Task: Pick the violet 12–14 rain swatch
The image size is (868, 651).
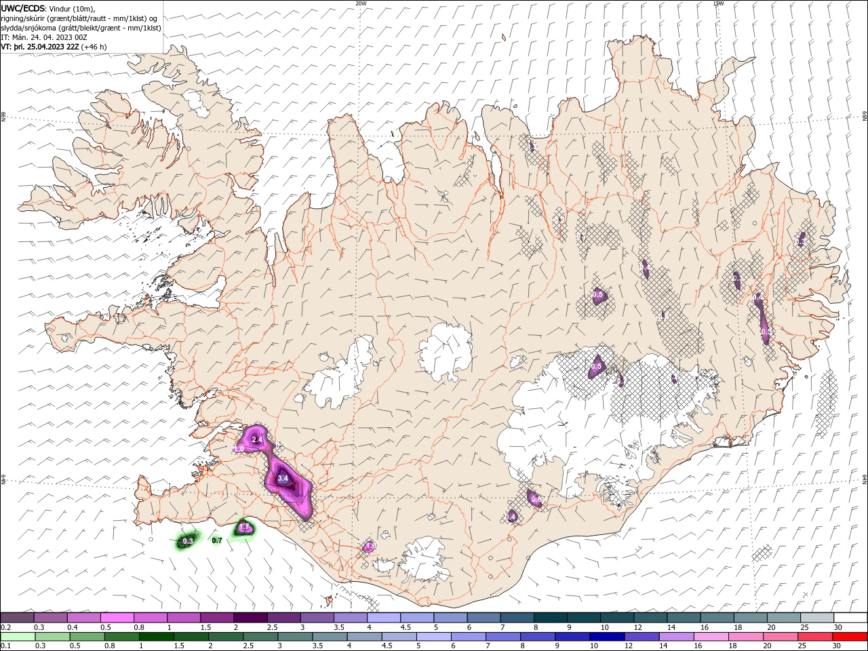Action: tap(642, 636)
